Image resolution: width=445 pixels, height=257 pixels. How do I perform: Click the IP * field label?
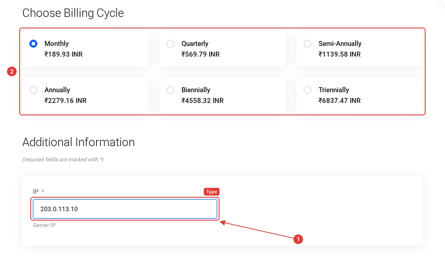pos(38,192)
